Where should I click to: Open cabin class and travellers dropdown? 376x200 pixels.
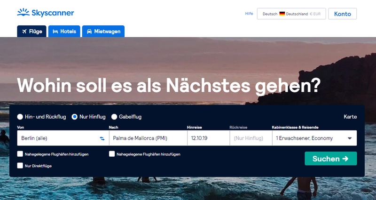pyautogui.click(x=314, y=138)
